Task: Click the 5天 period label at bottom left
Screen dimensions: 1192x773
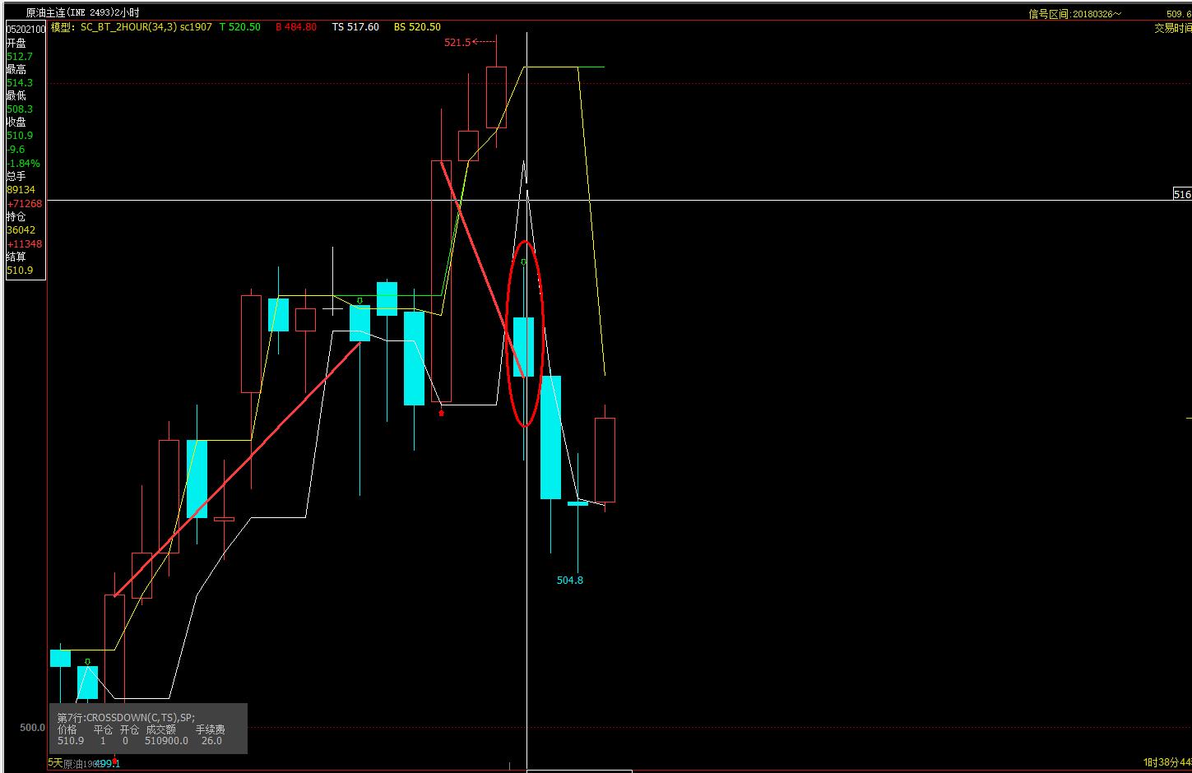Action: tap(55, 763)
